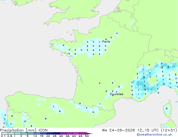Click the Dourbies location label
The width and height of the screenshot is (178, 137).
tap(117, 94)
